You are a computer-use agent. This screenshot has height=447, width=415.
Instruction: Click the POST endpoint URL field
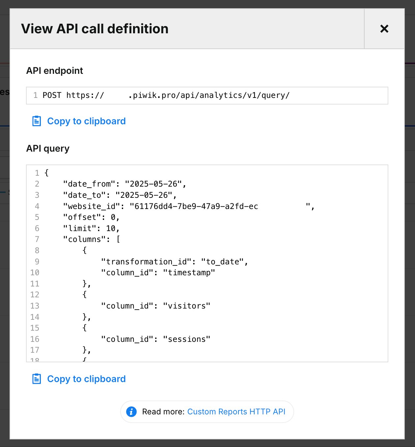207,96
